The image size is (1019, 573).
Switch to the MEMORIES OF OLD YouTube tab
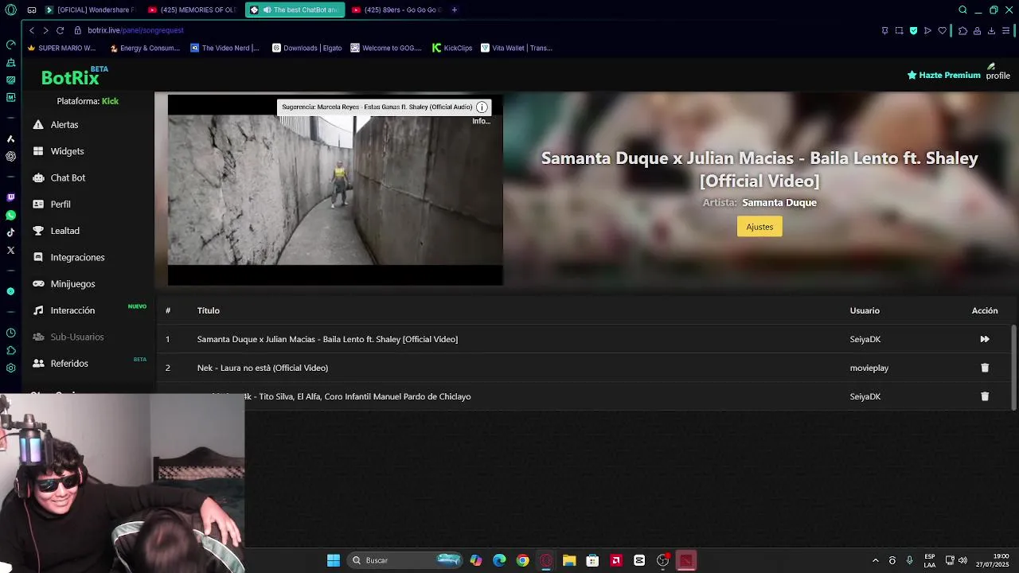pyautogui.click(x=193, y=10)
